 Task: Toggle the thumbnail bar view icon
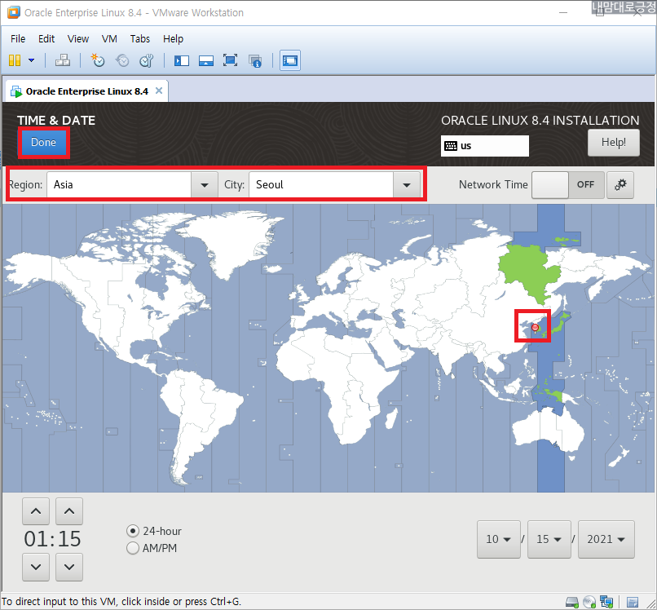(x=205, y=61)
